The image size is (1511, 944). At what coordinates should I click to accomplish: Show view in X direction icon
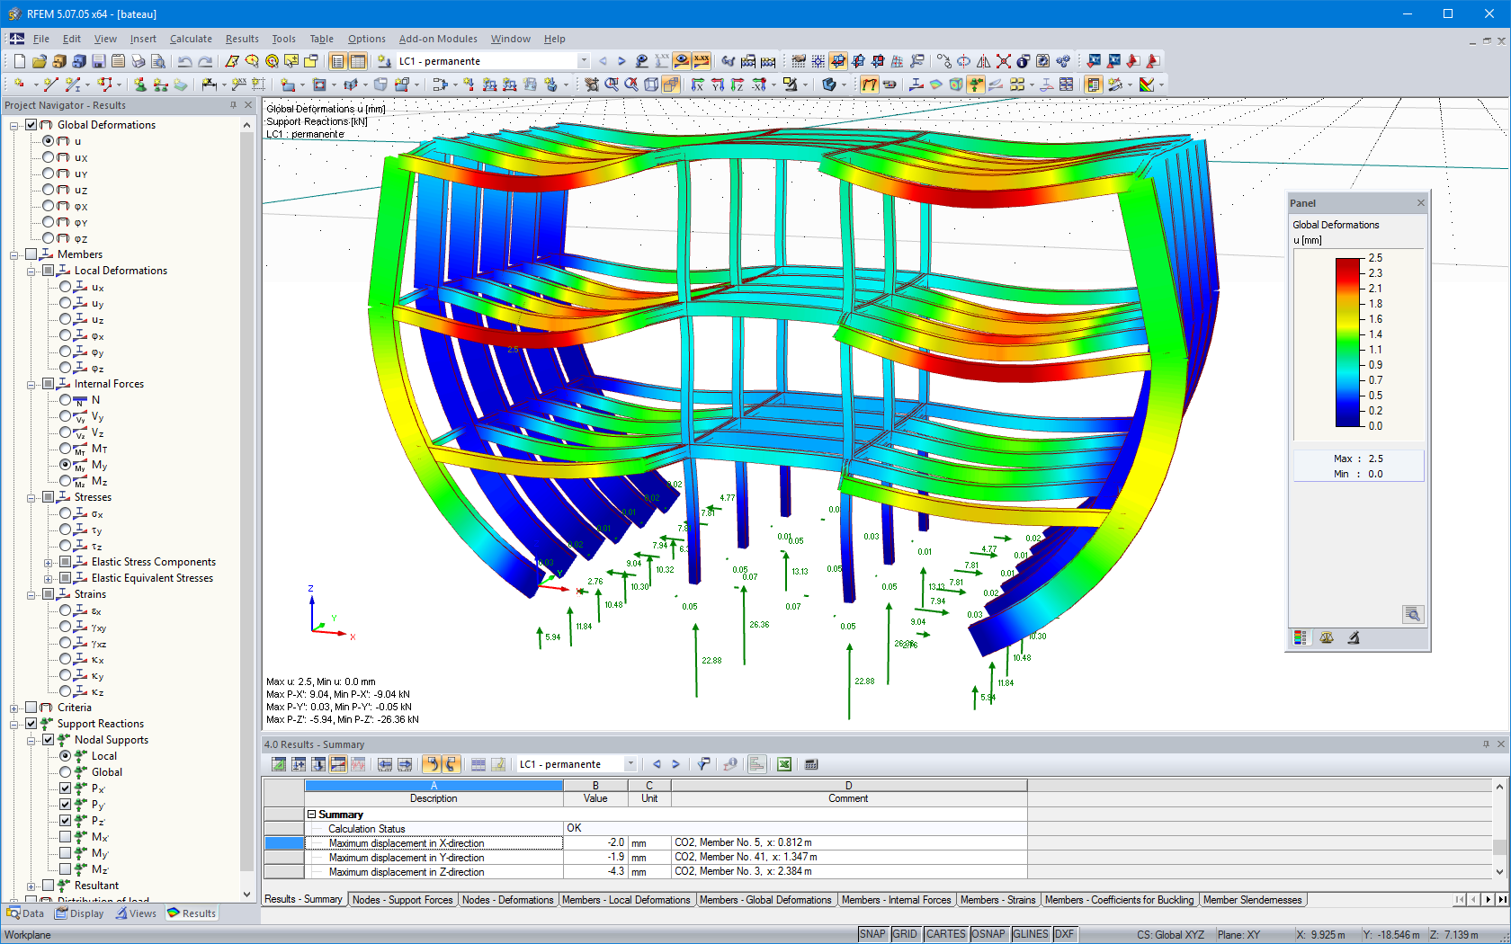click(698, 85)
